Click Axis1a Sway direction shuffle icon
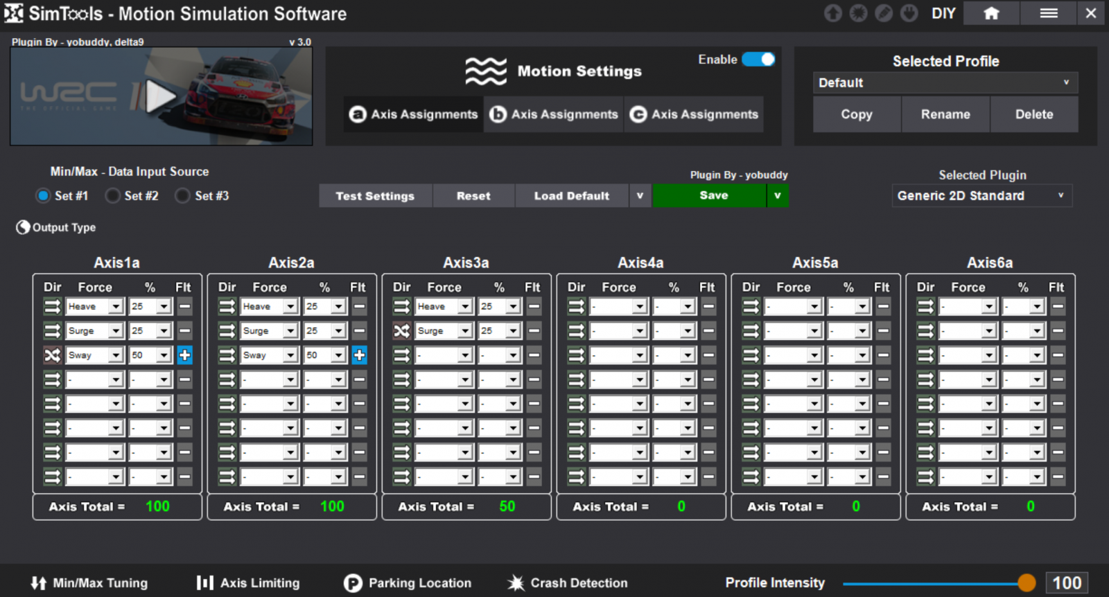Image resolution: width=1109 pixels, height=597 pixels. coord(52,355)
